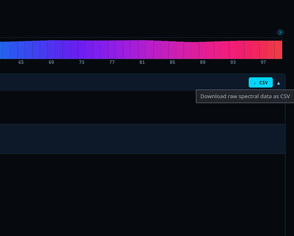Download spectral data with the CSV button
This screenshot has height=236, width=294.
pos(260,83)
